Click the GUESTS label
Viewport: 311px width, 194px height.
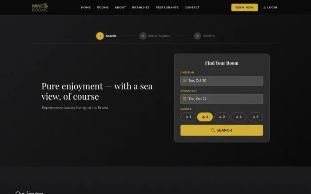click(186, 109)
